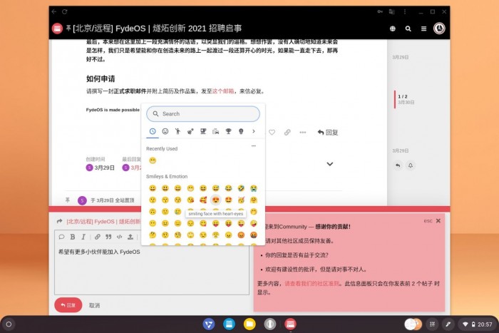Open the hamburger menu in the forum header
Viewport: 499px width, 333px height.
423,29
